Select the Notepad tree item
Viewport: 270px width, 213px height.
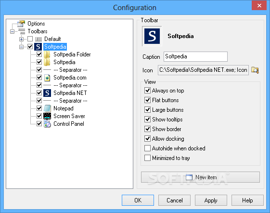pyautogui.click(x=64, y=108)
